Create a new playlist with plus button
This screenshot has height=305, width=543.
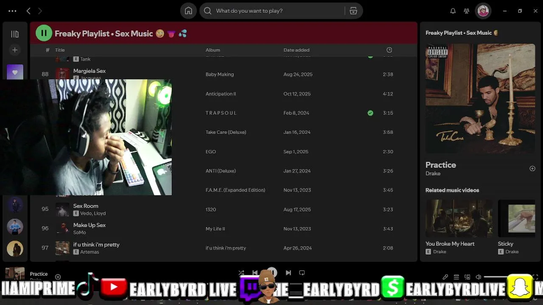[15, 50]
